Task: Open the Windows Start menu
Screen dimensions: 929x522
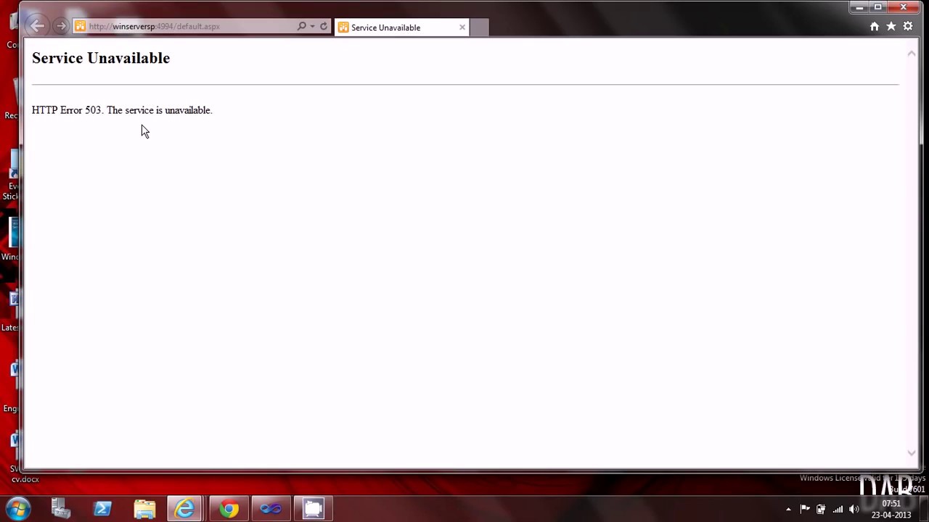Action: (x=18, y=508)
